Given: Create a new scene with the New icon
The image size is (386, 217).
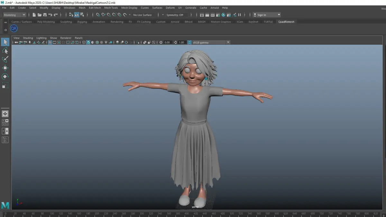Looking at the screenshot, I should pyautogui.click(x=34, y=15).
